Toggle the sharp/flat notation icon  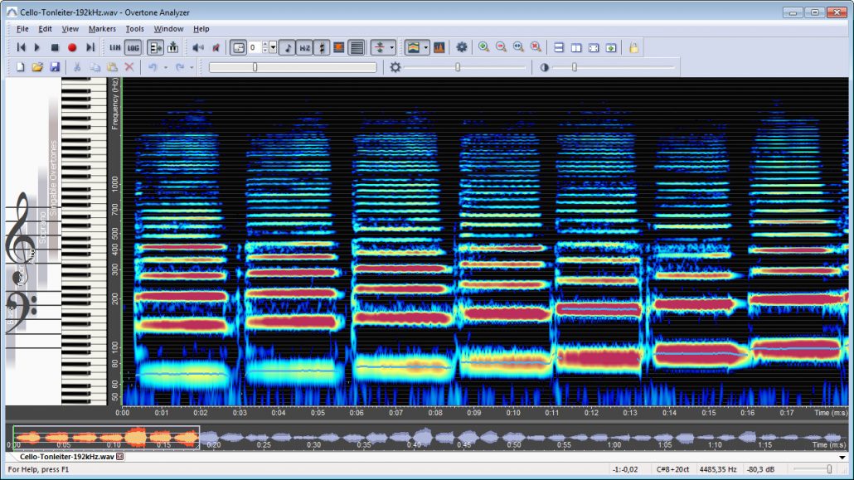tap(322, 47)
